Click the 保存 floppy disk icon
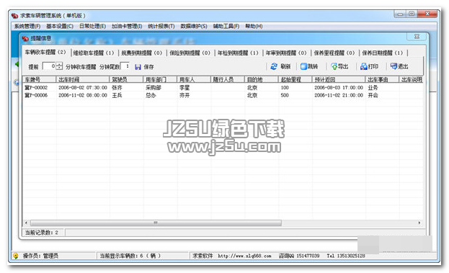 pos(138,67)
